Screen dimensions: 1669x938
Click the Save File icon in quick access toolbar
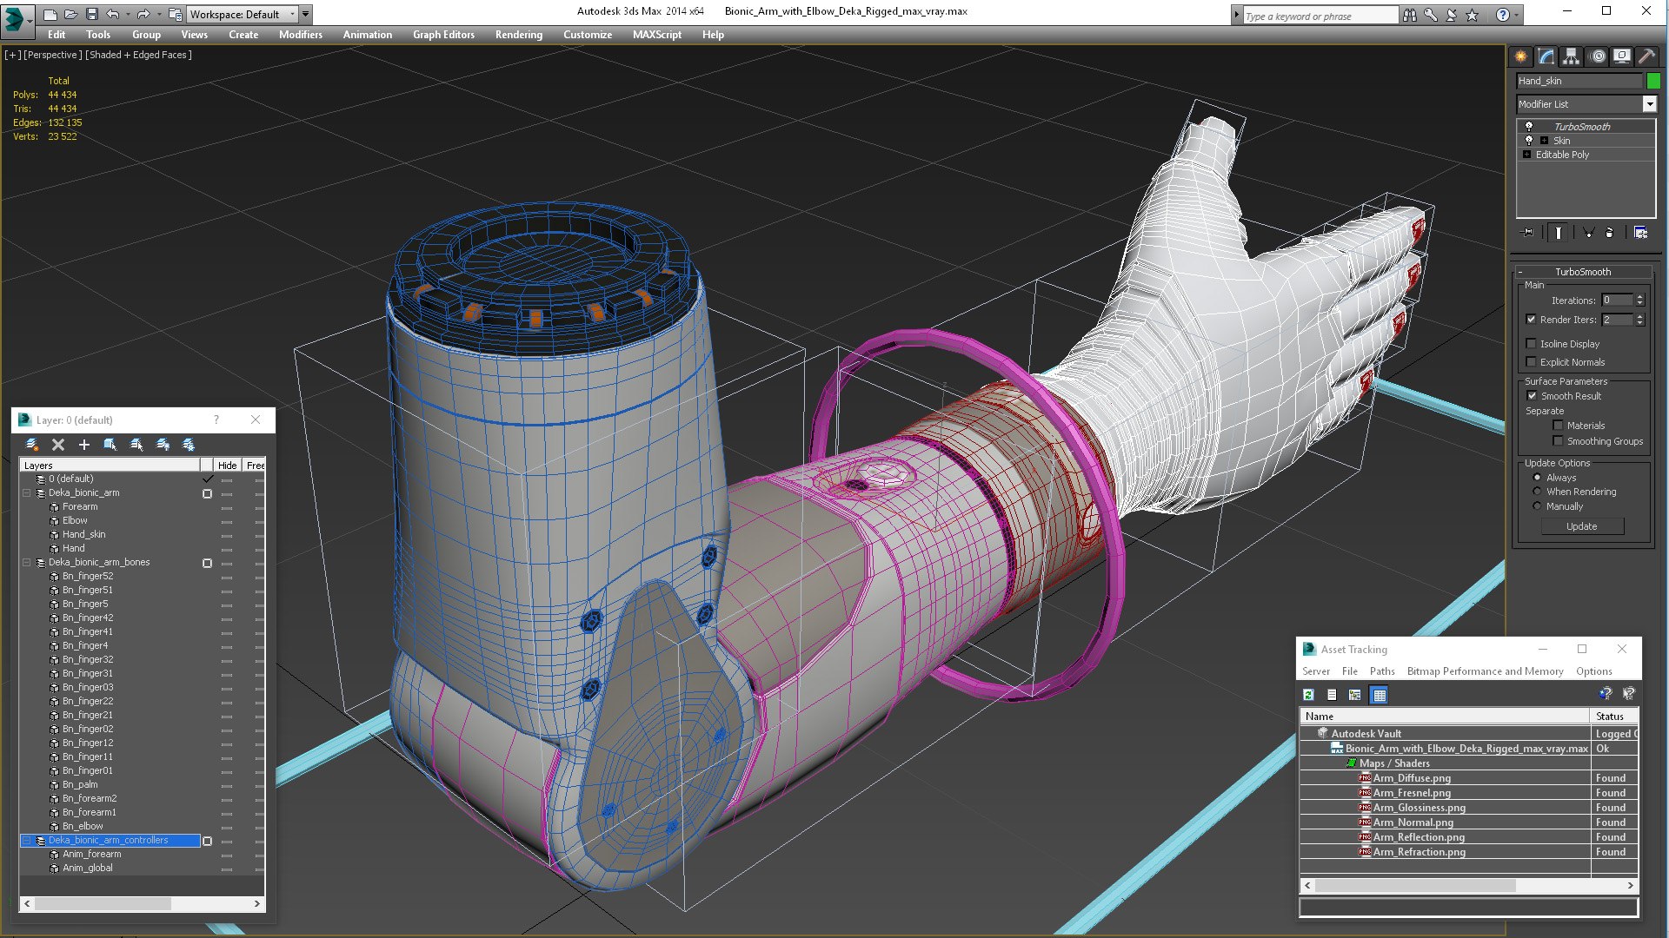91,15
